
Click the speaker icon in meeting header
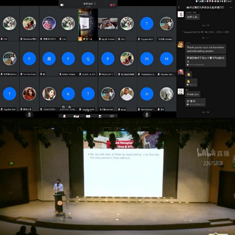tap(62, 5)
